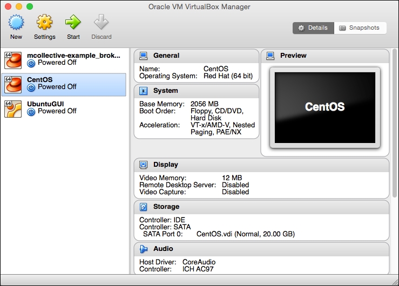This screenshot has height=286, width=399.
Task: Click the General section monitor icon
Action: click(144, 56)
